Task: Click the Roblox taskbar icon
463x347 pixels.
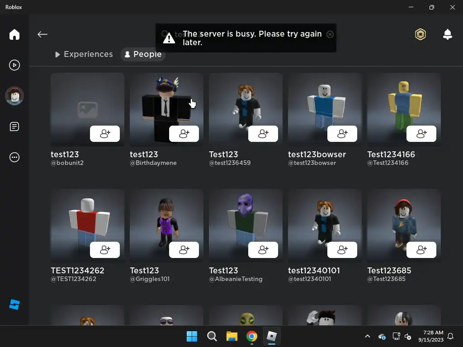Action: (x=272, y=336)
